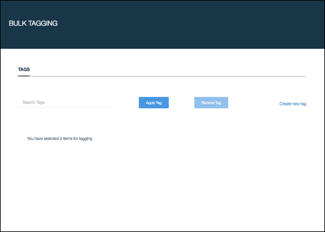This screenshot has width=325, height=232.
Task: Follow the Create new tag hyperlink
Action: [x=292, y=104]
